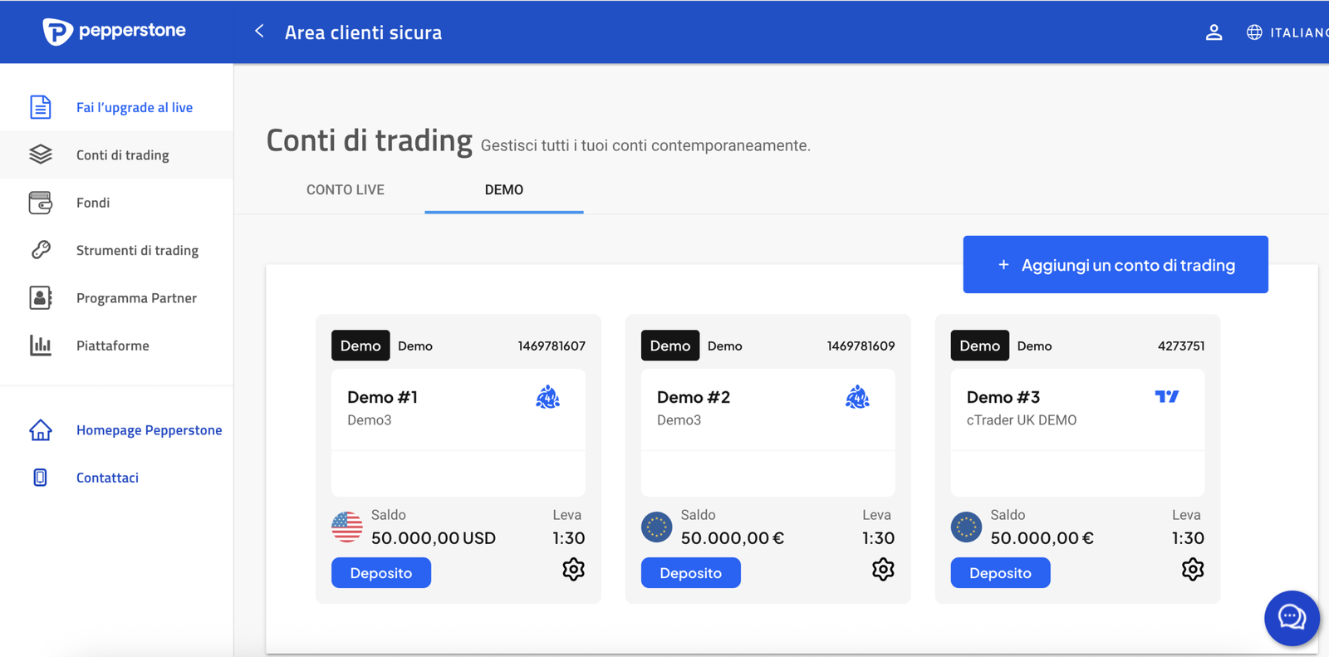
Task: Open Piattaforme in the sidebar
Action: click(113, 346)
